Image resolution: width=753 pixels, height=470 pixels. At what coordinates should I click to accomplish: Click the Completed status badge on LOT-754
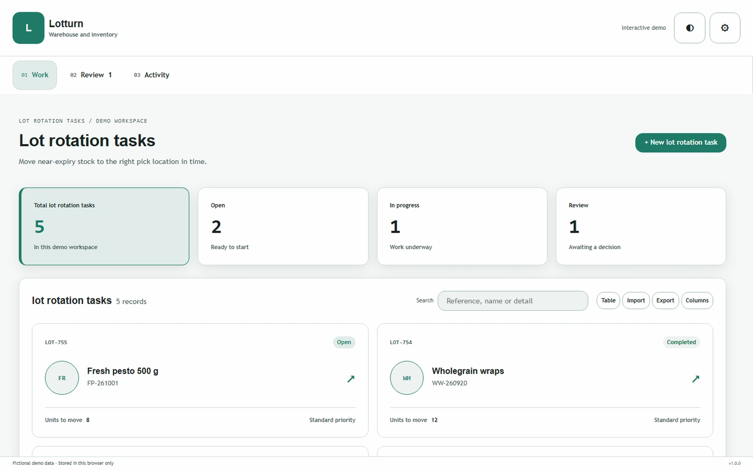click(681, 342)
